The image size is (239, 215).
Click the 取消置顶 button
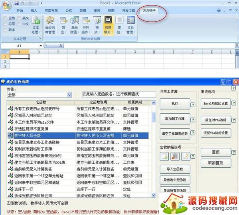tap(215, 163)
